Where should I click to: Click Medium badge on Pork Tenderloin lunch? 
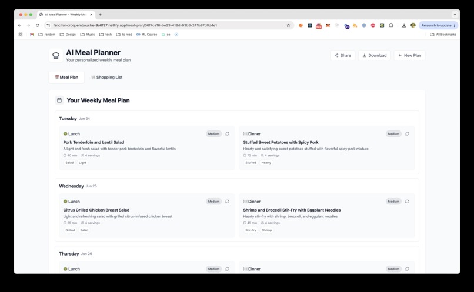tap(213, 134)
